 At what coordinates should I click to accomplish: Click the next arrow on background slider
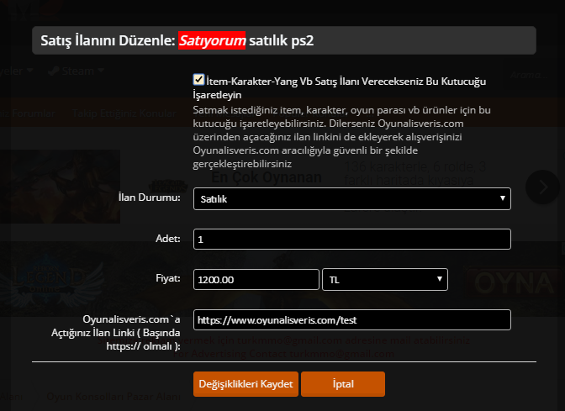click(x=542, y=187)
